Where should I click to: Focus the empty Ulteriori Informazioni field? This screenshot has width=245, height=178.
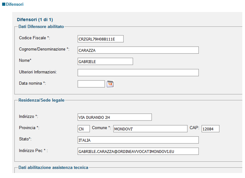pyautogui.click(x=138, y=73)
